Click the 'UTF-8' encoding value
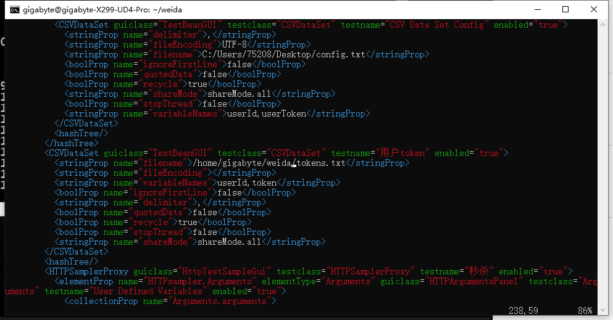The width and height of the screenshot is (613, 320). pos(235,44)
